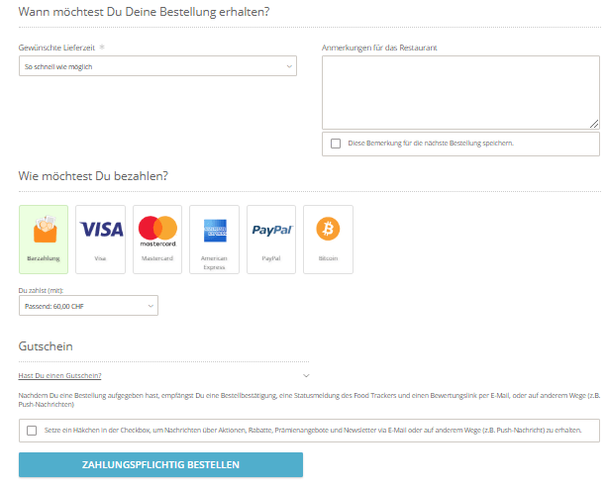Select the American Express card icon
This screenshot has height=488, width=607.
tap(214, 231)
